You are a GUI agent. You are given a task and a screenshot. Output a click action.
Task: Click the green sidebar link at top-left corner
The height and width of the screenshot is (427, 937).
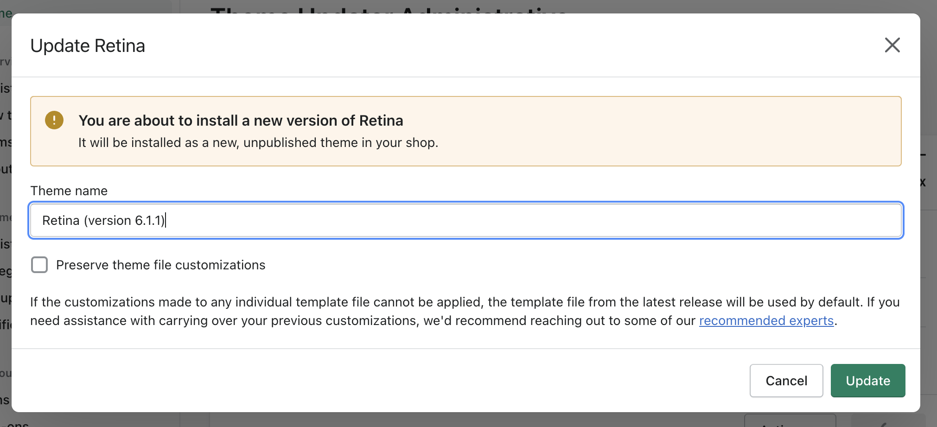pyautogui.click(x=6, y=13)
